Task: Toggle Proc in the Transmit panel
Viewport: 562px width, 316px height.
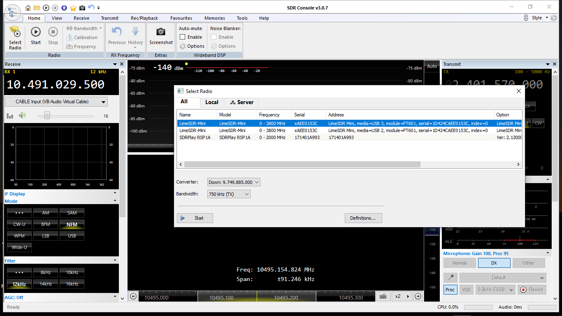Action: 450,290
